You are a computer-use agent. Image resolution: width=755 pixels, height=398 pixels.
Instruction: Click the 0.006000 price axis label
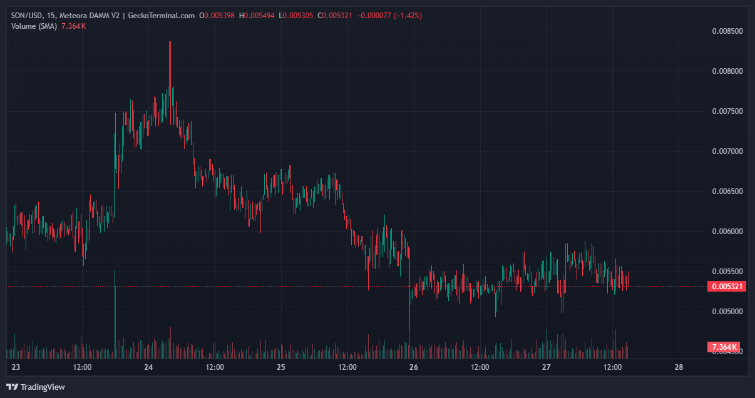(727, 232)
